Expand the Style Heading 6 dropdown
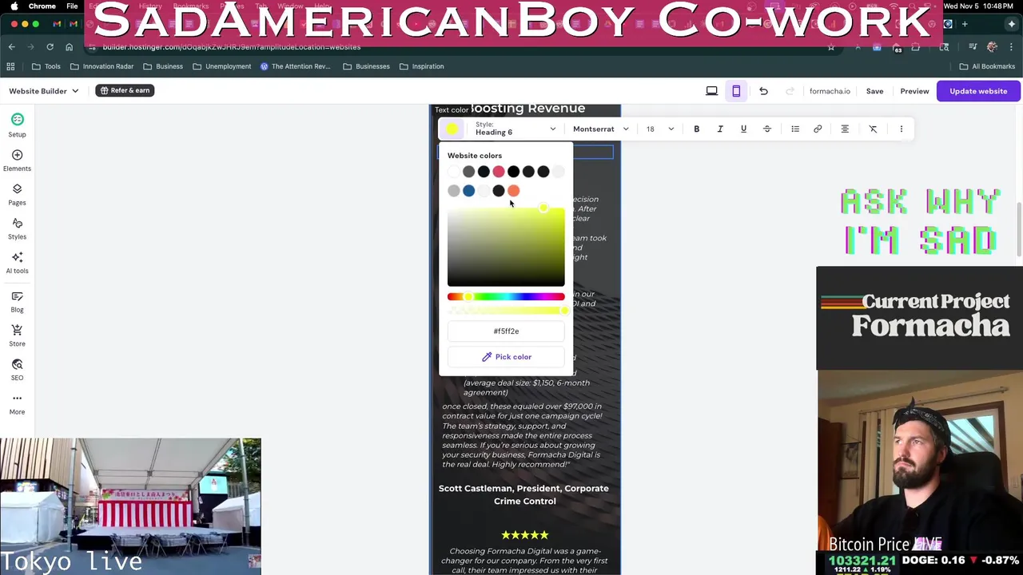 [x=515, y=129]
